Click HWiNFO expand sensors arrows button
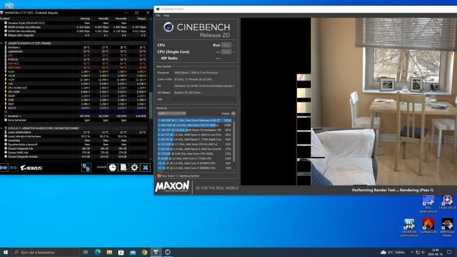The height and width of the screenshot is (257, 457). point(3,167)
